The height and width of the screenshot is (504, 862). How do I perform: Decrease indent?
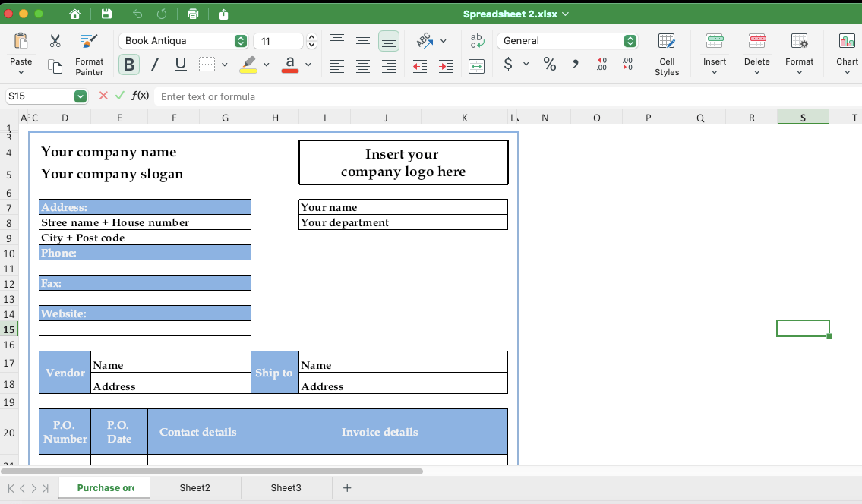point(420,67)
